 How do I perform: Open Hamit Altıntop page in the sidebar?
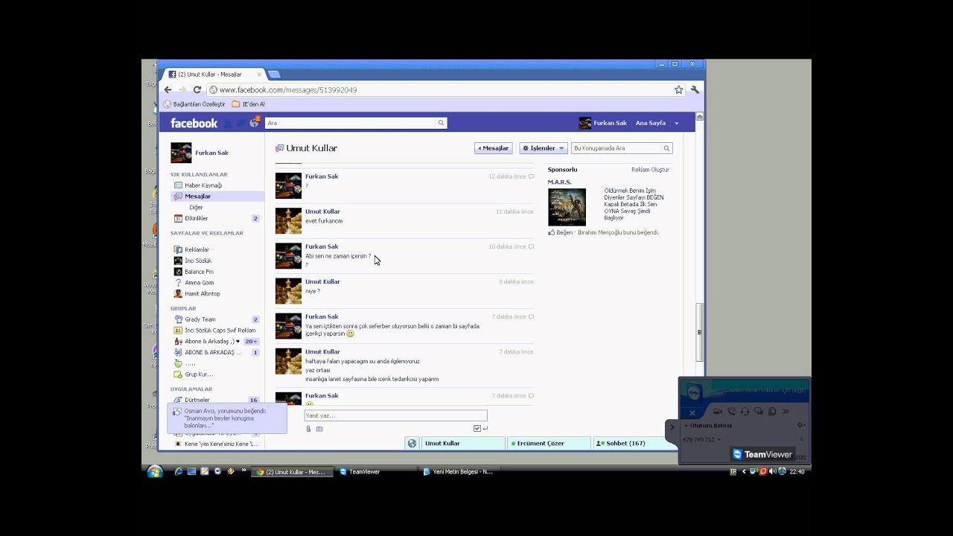pos(203,294)
